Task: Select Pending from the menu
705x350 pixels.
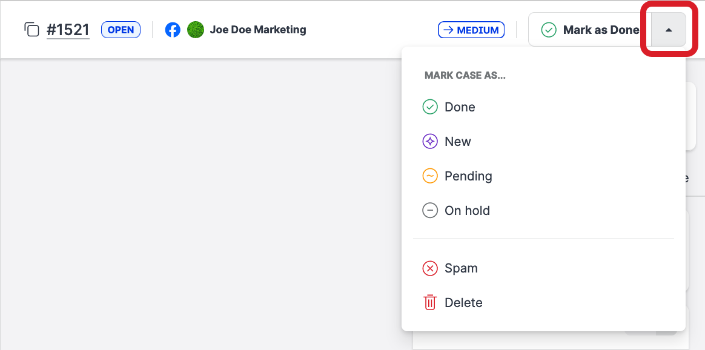Action: click(x=468, y=176)
